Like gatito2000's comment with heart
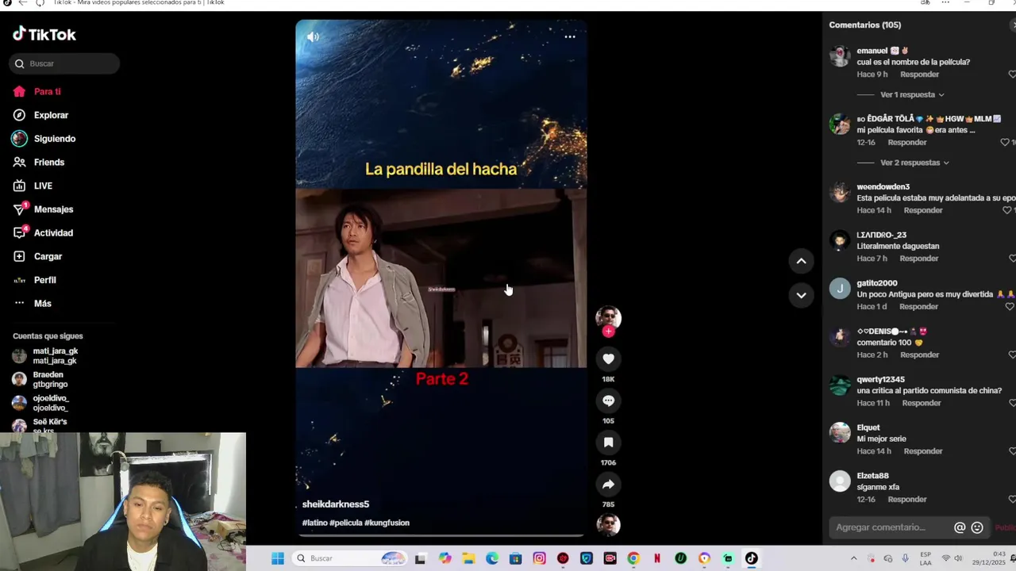 1010,306
